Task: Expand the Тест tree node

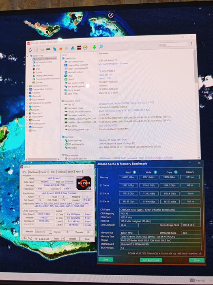Action: [27, 131]
